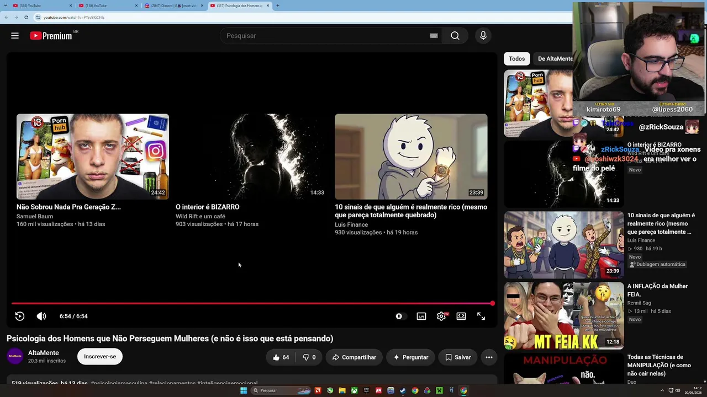This screenshot has height=397, width=707.
Task: Open a new browser tab
Action: (x=277, y=6)
